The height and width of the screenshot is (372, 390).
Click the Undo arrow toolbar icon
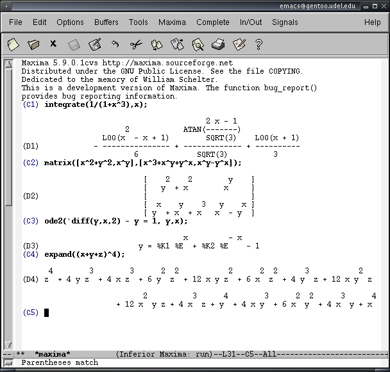click(115, 44)
